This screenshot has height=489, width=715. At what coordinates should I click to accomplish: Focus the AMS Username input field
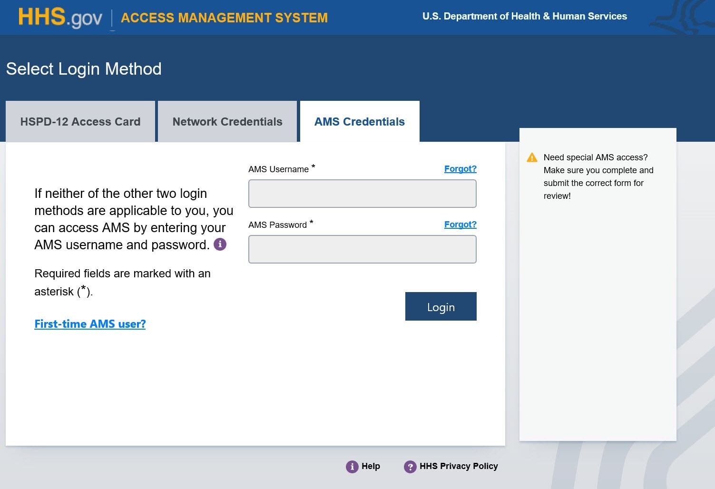click(362, 194)
